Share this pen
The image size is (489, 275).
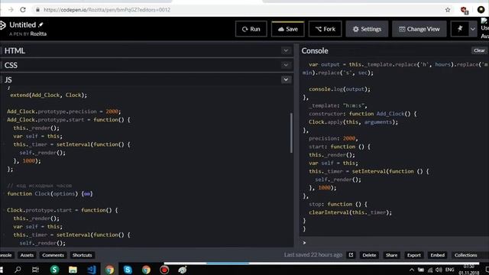pos(391,255)
